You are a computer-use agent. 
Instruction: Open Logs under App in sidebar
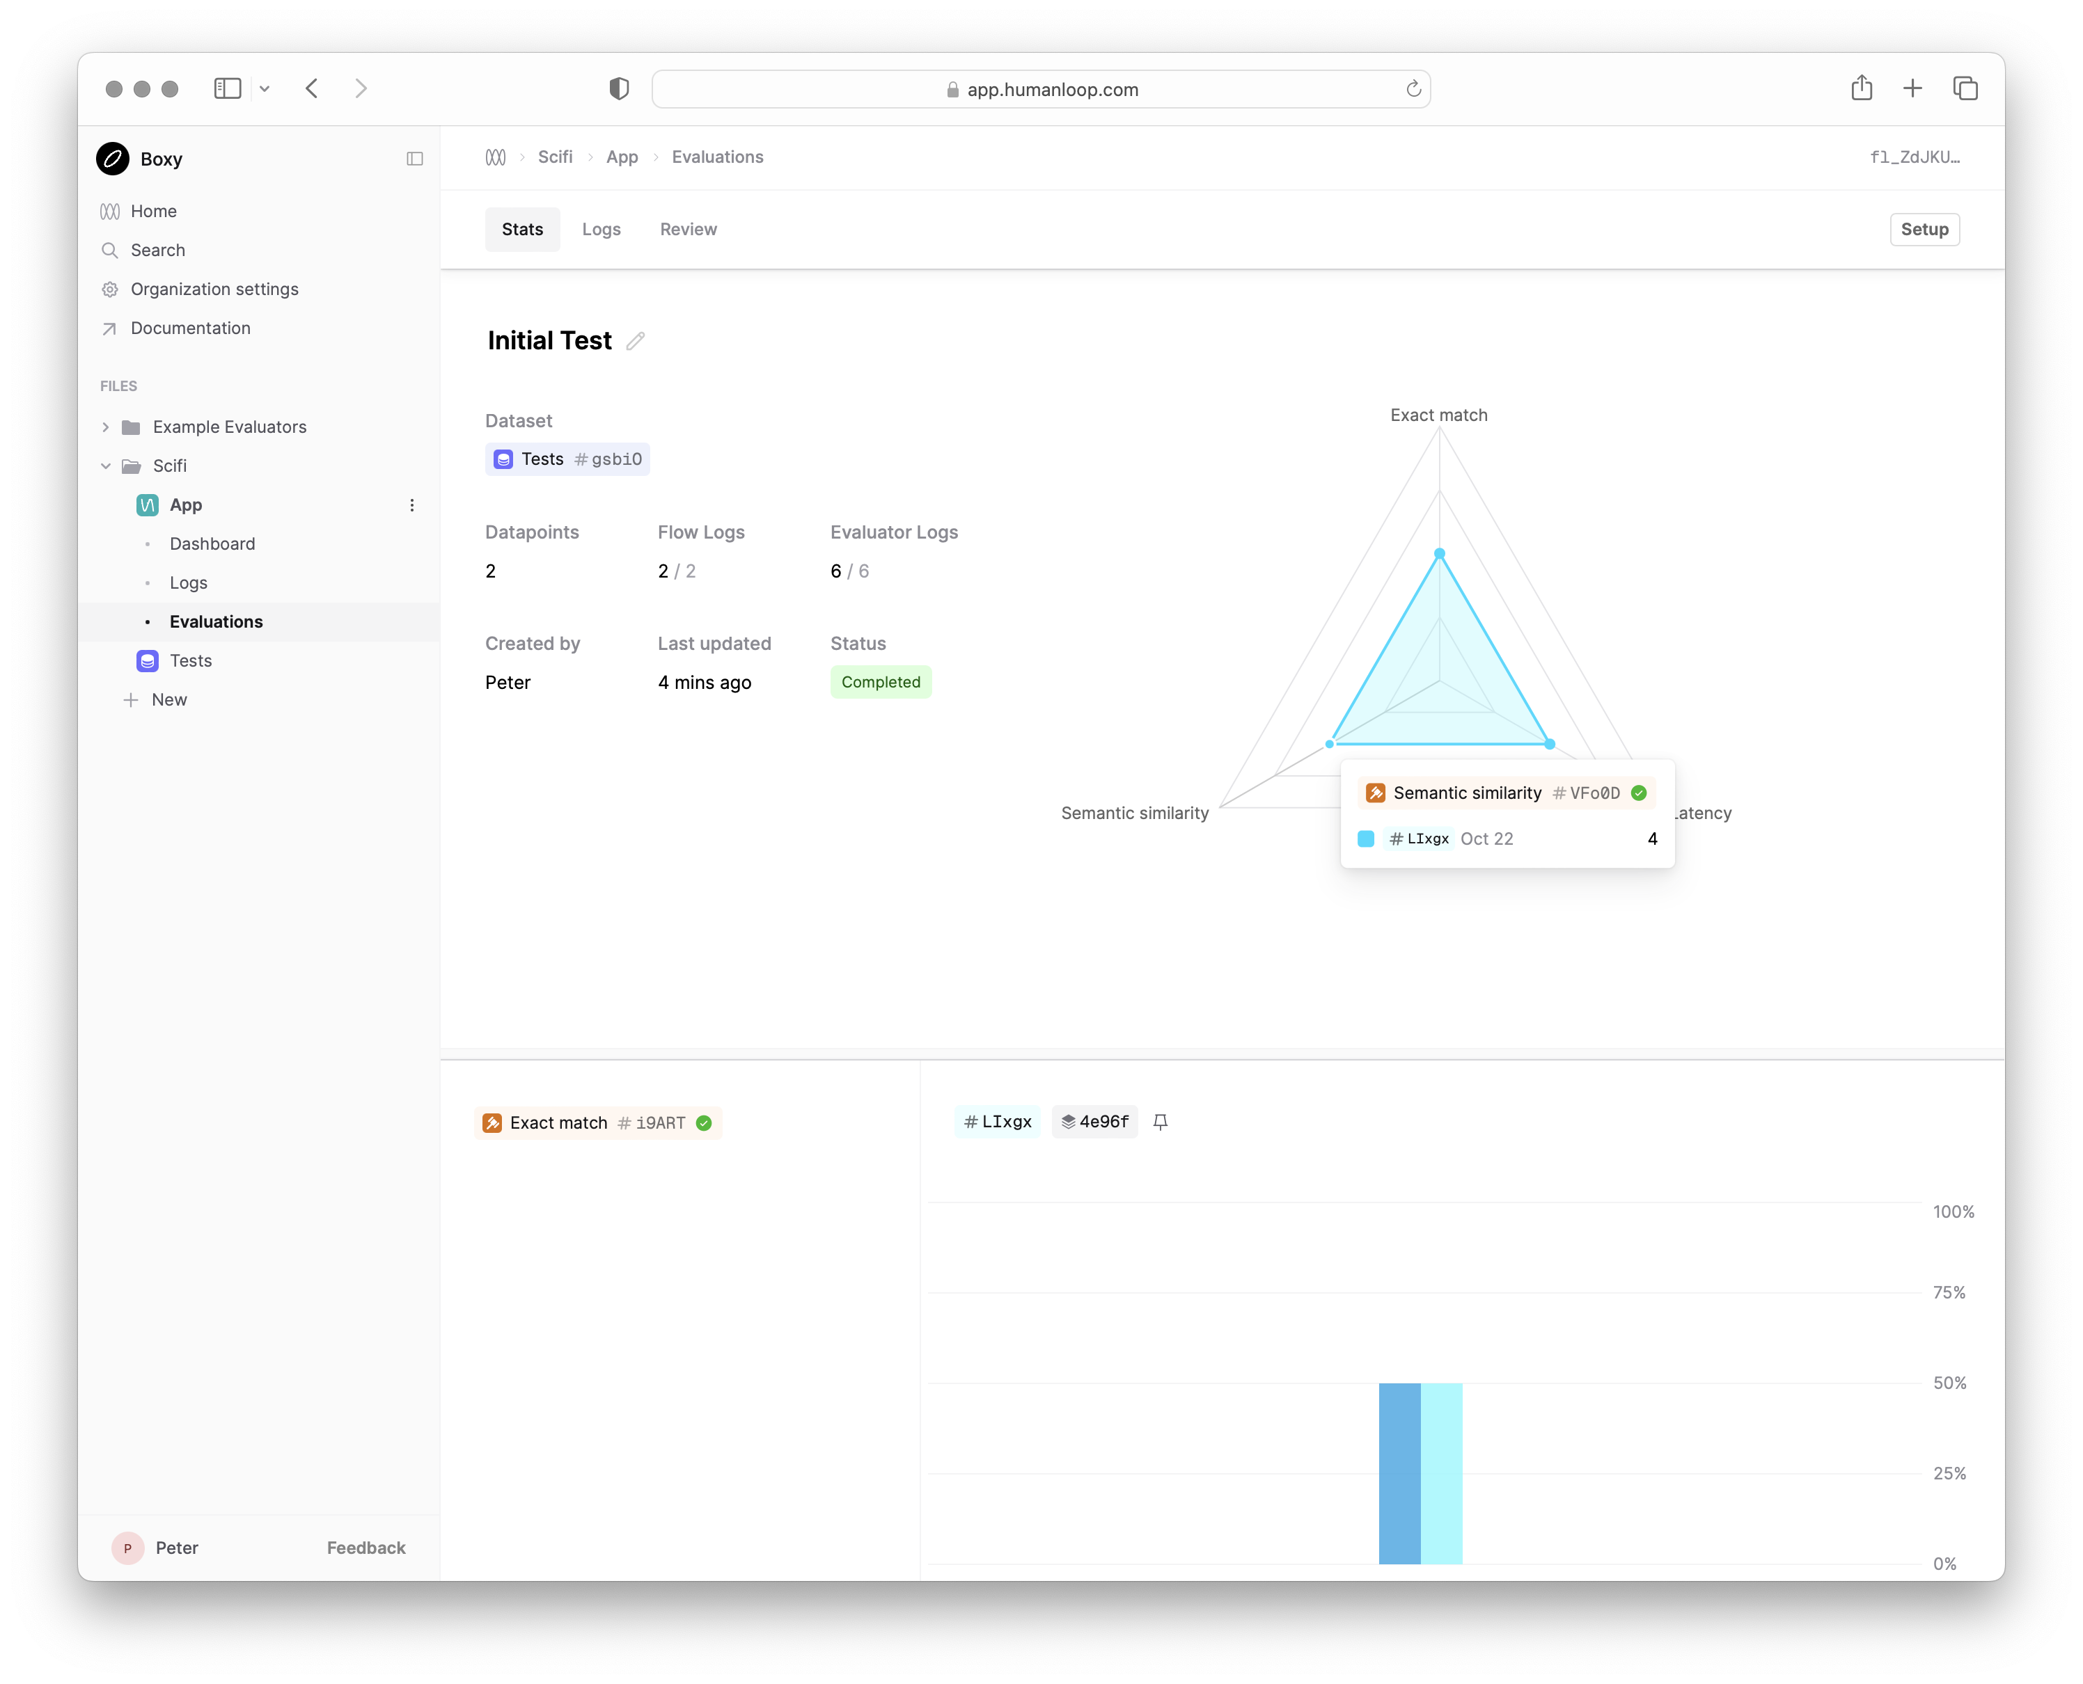[x=188, y=582]
